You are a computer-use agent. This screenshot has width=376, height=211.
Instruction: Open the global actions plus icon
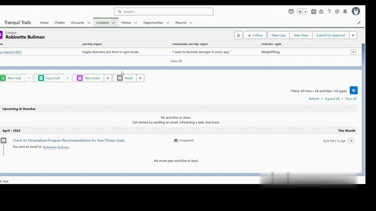(x=314, y=11)
